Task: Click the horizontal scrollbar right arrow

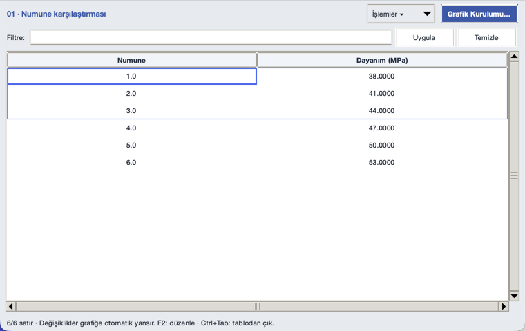Action: click(x=504, y=306)
